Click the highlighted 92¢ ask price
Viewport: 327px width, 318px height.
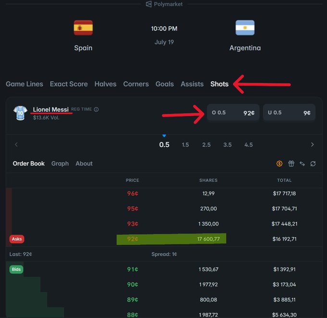pyautogui.click(x=133, y=239)
